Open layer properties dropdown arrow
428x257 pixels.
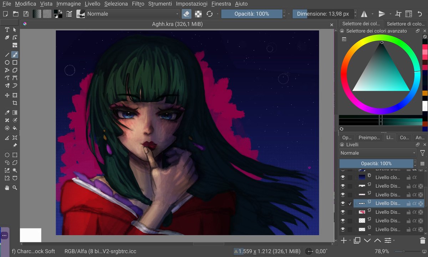click(x=394, y=241)
